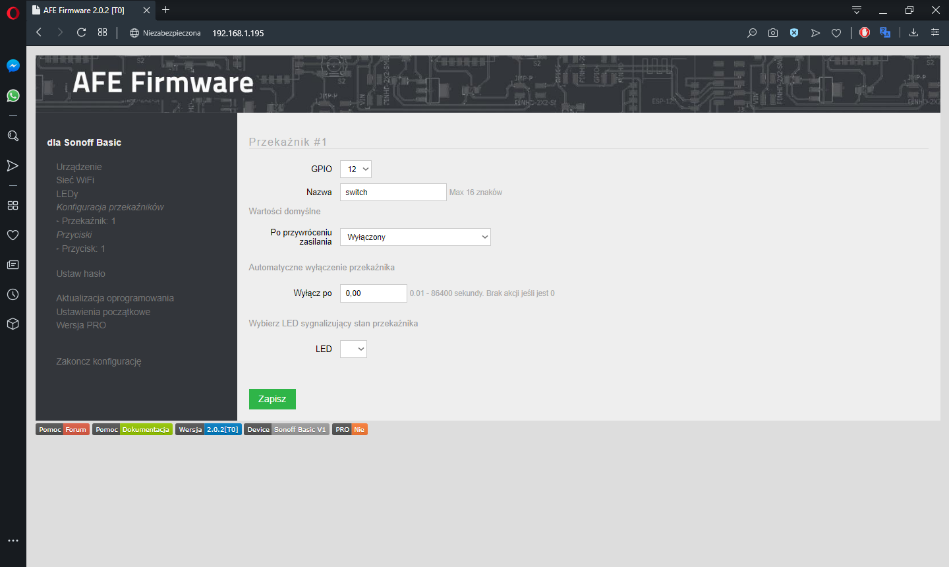Go forward with the navigation arrow

click(x=60, y=32)
